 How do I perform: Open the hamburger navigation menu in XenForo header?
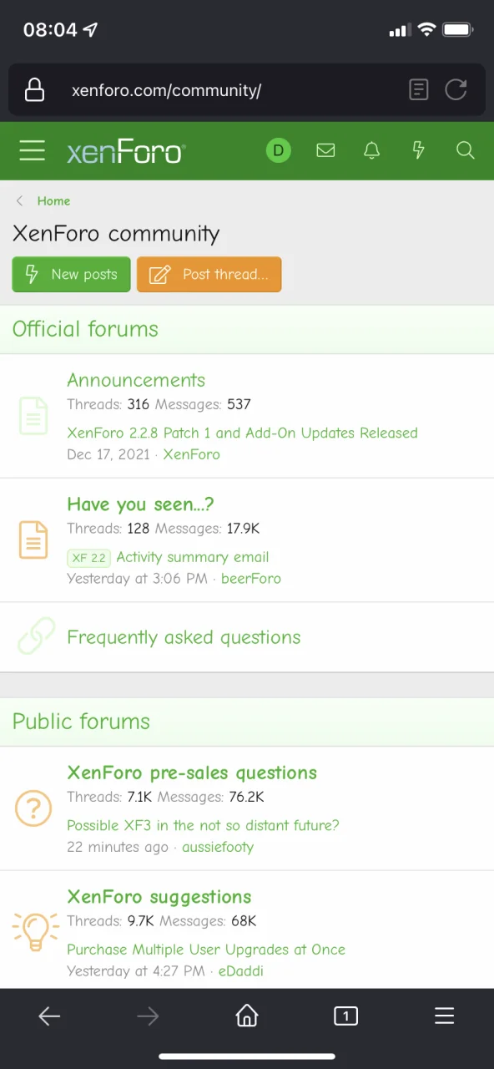pos(33,151)
